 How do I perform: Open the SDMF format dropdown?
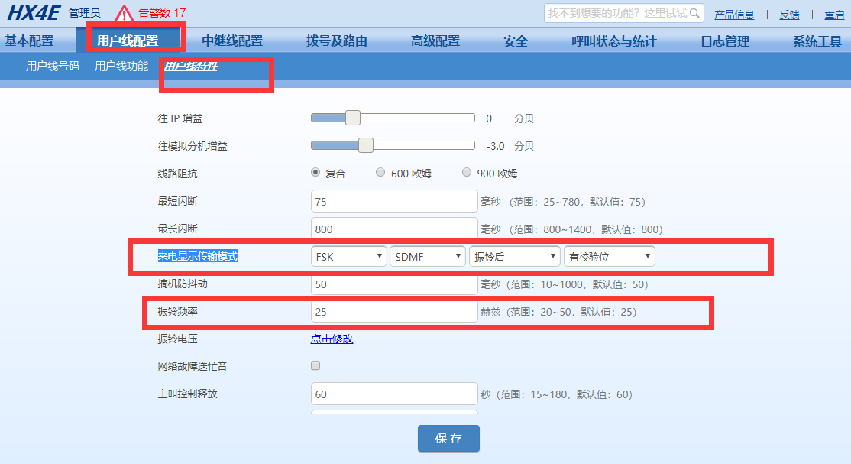pos(428,256)
